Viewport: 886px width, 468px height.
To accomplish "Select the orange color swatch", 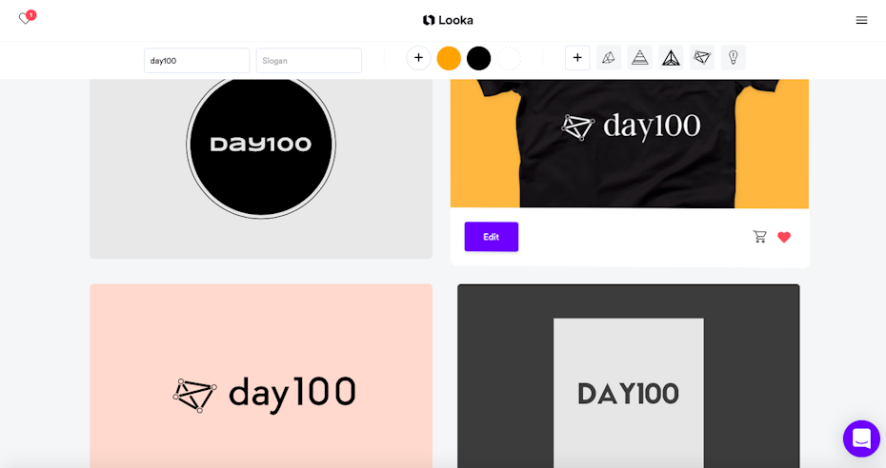I will click(449, 58).
